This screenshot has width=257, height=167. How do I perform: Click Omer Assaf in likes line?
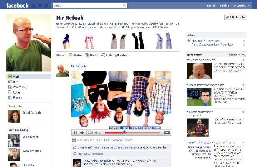pos(85,147)
